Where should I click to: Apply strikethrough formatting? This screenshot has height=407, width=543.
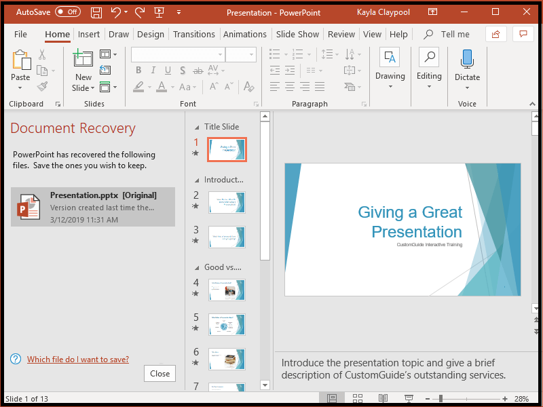(x=197, y=70)
